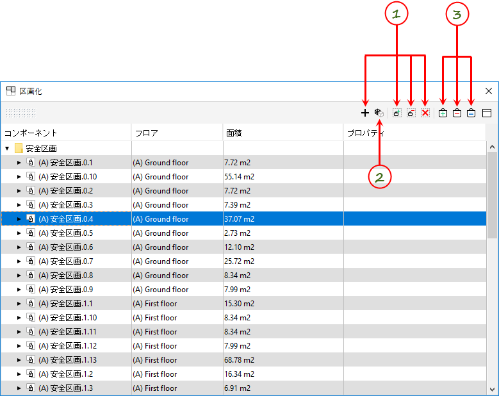Expand row (A) 安全区画.1.10
The width and height of the screenshot is (499, 396).
(19, 318)
